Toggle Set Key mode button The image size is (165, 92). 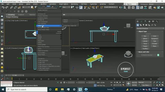pos(134,85)
